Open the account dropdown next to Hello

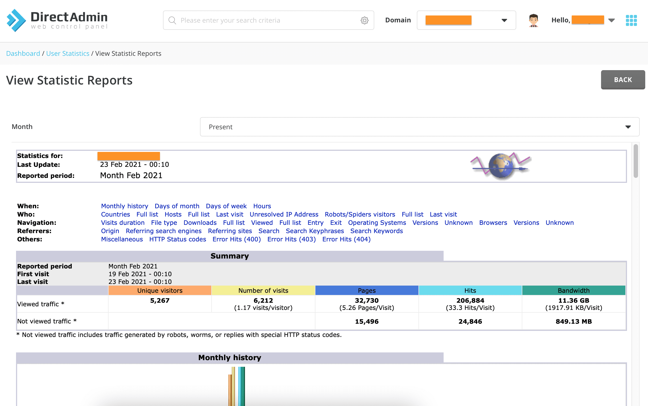click(x=612, y=20)
